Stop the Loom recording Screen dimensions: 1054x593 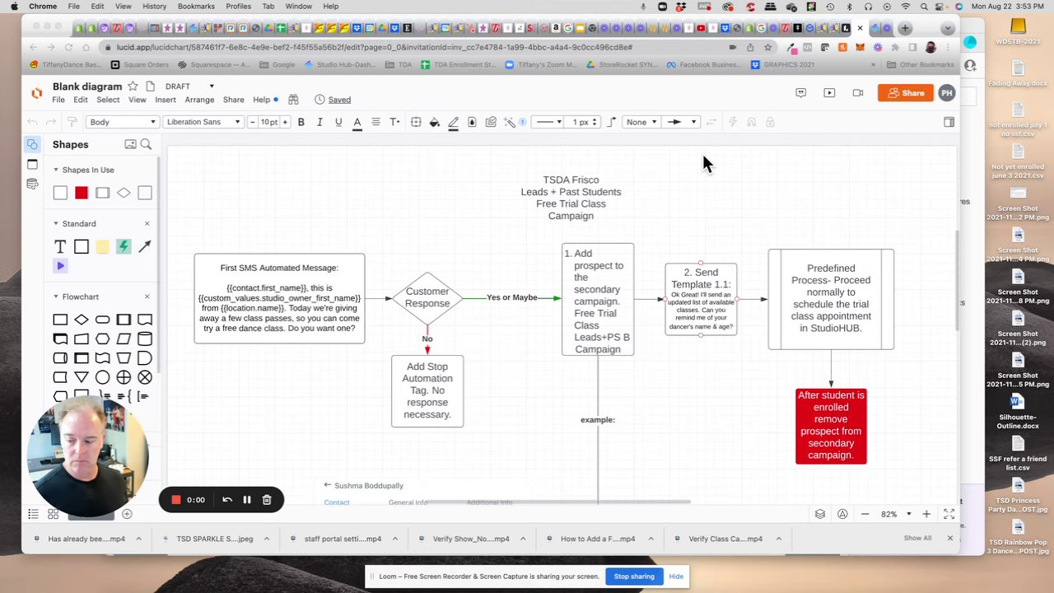click(x=175, y=499)
